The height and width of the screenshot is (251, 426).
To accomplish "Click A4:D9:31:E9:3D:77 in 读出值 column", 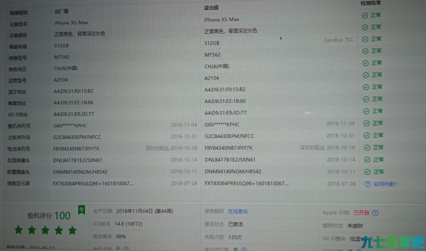I will 226,113.
